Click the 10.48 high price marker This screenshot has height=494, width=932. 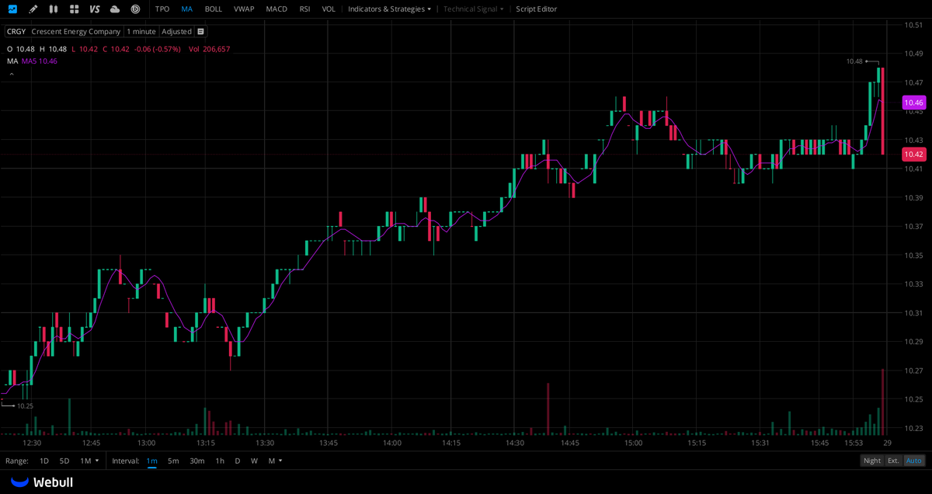tap(854, 61)
